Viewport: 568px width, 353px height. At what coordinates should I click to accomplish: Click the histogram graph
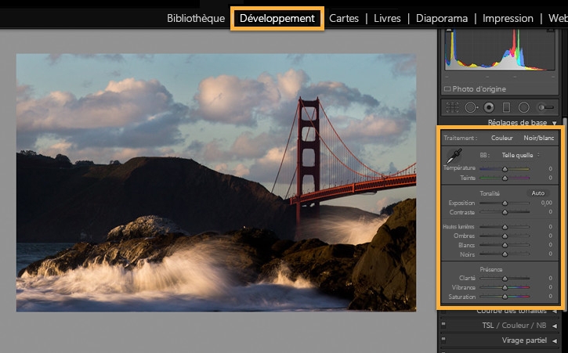[x=500, y=49]
